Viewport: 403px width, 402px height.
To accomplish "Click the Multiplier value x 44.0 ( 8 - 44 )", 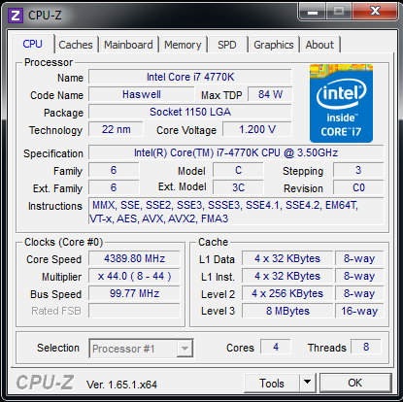I will [134, 276].
